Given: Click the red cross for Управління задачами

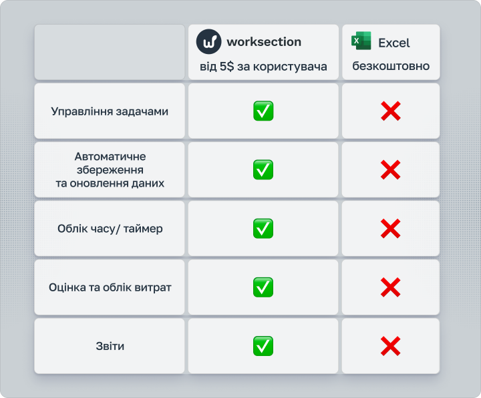Looking at the screenshot, I should pyautogui.click(x=391, y=111).
